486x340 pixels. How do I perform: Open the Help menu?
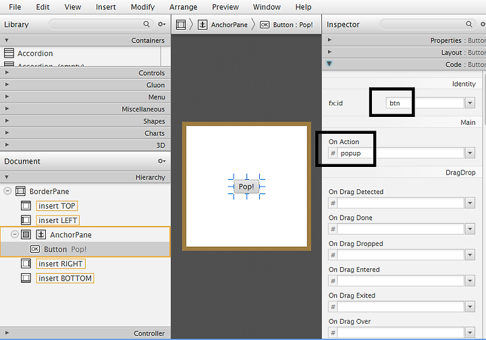pyautogui.click(x=303, y=7)
